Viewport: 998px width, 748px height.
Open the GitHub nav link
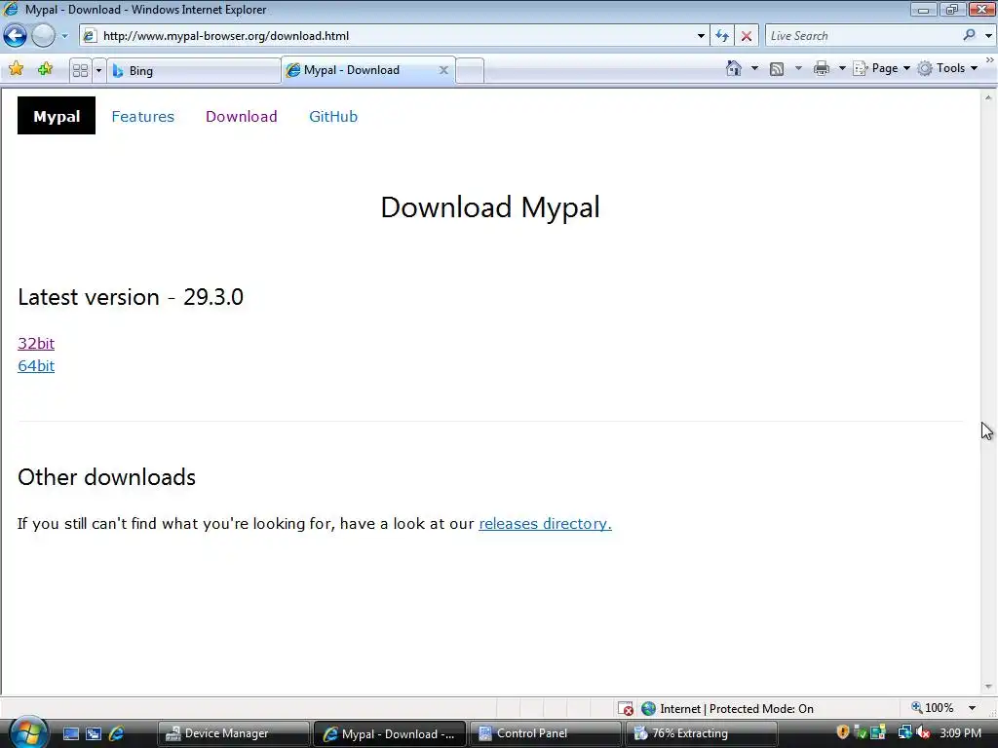tap(333, 117)
